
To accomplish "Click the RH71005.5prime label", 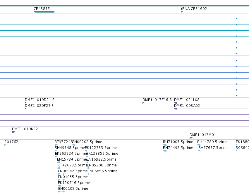I will click(x=178, y=142).
